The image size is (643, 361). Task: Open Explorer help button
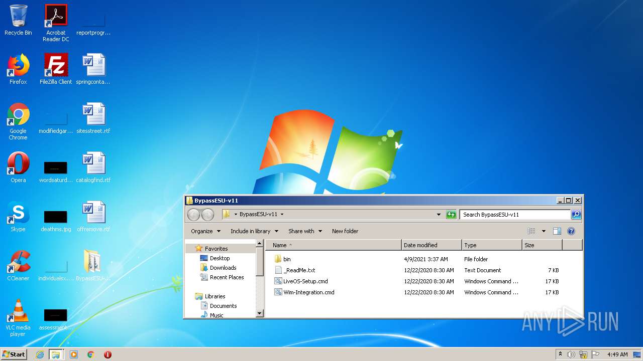(x=571, y=231)
